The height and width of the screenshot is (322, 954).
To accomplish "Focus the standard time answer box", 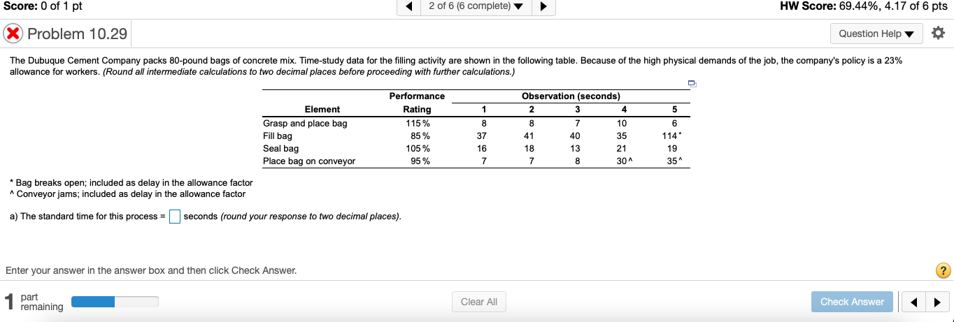I will pos(175,217).
